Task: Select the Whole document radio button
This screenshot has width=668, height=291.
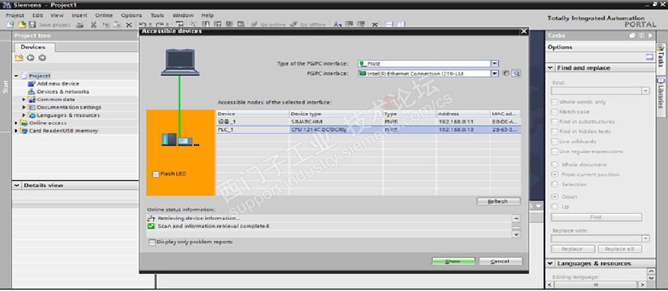Action: pos(554,164)
